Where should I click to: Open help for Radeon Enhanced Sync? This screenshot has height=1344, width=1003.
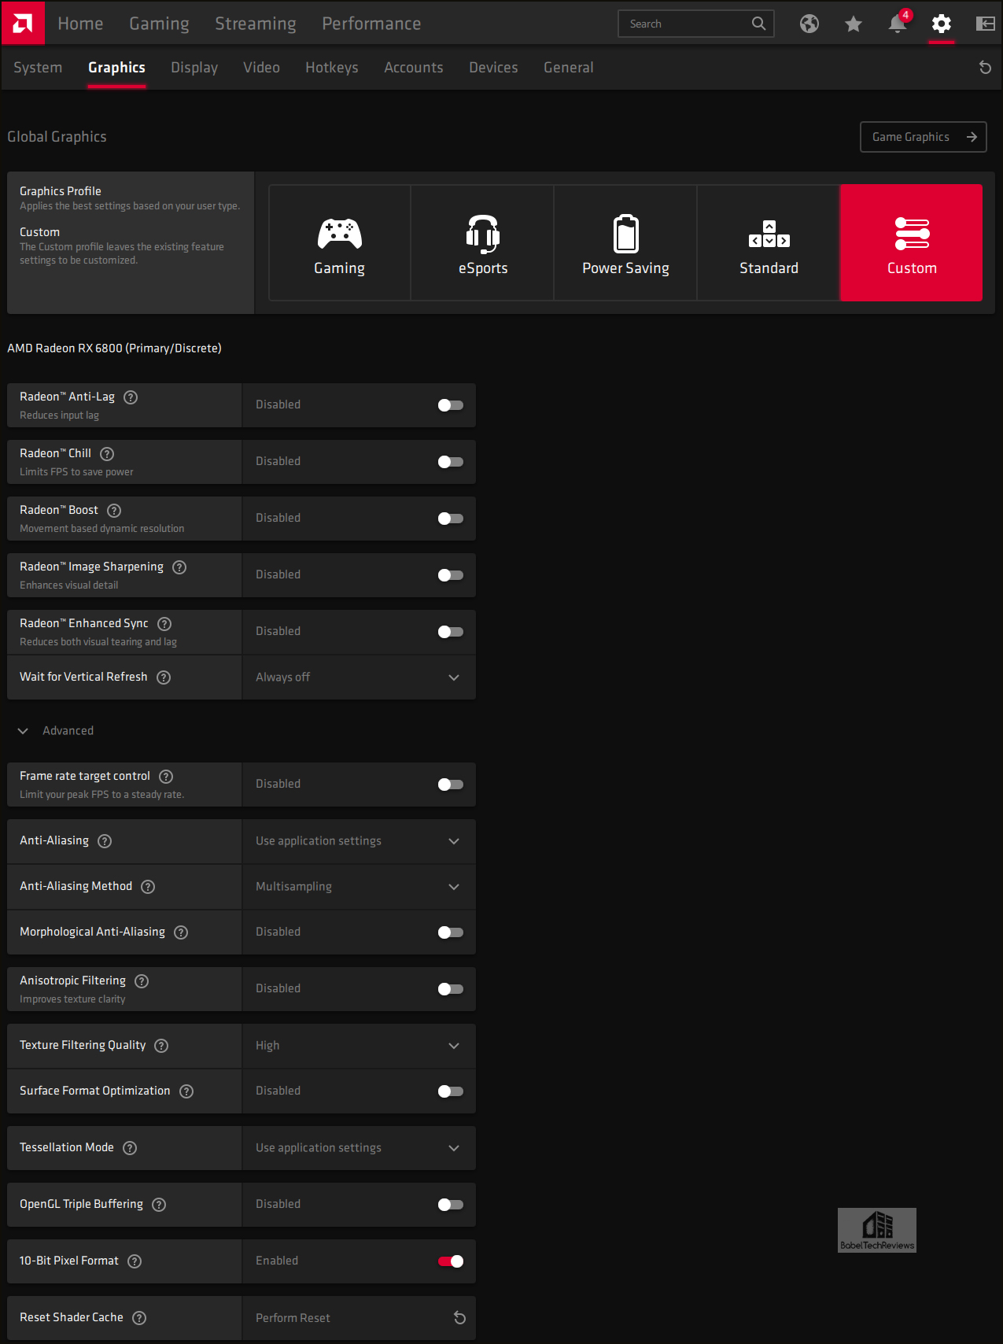[x=164, y=624]
